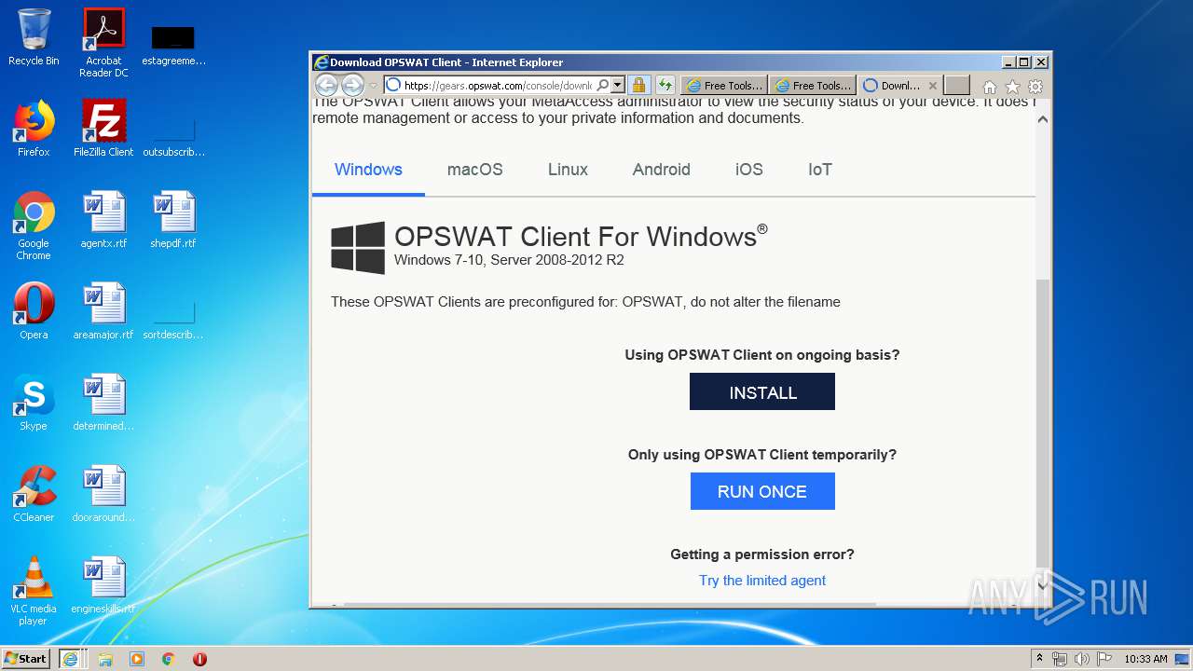
Task: Click the refresh page icon
Action: pos(665,85)
